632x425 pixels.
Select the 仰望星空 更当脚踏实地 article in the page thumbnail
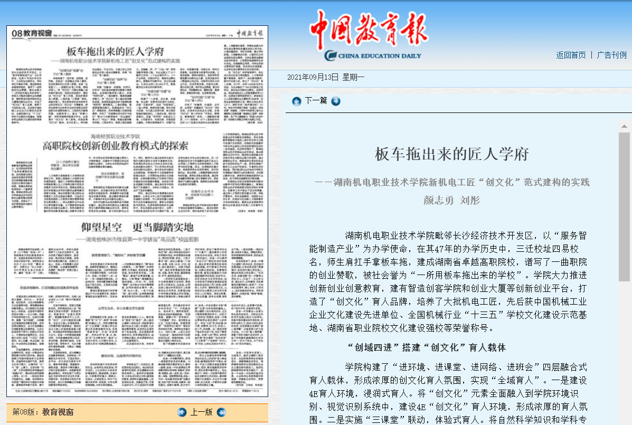[137, 227]
